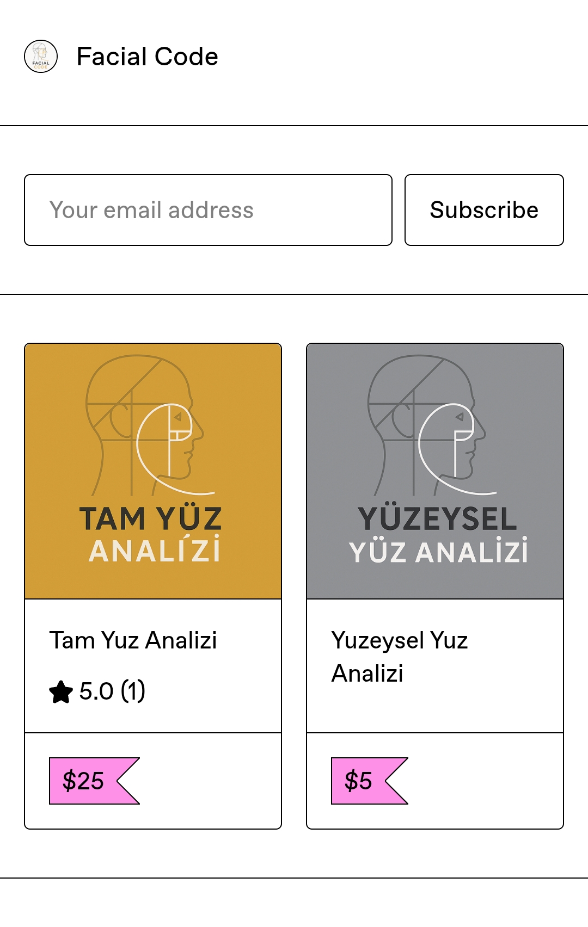Click the Facial Code circular logo avatar

pyautogui.click(x=41, y=57)
